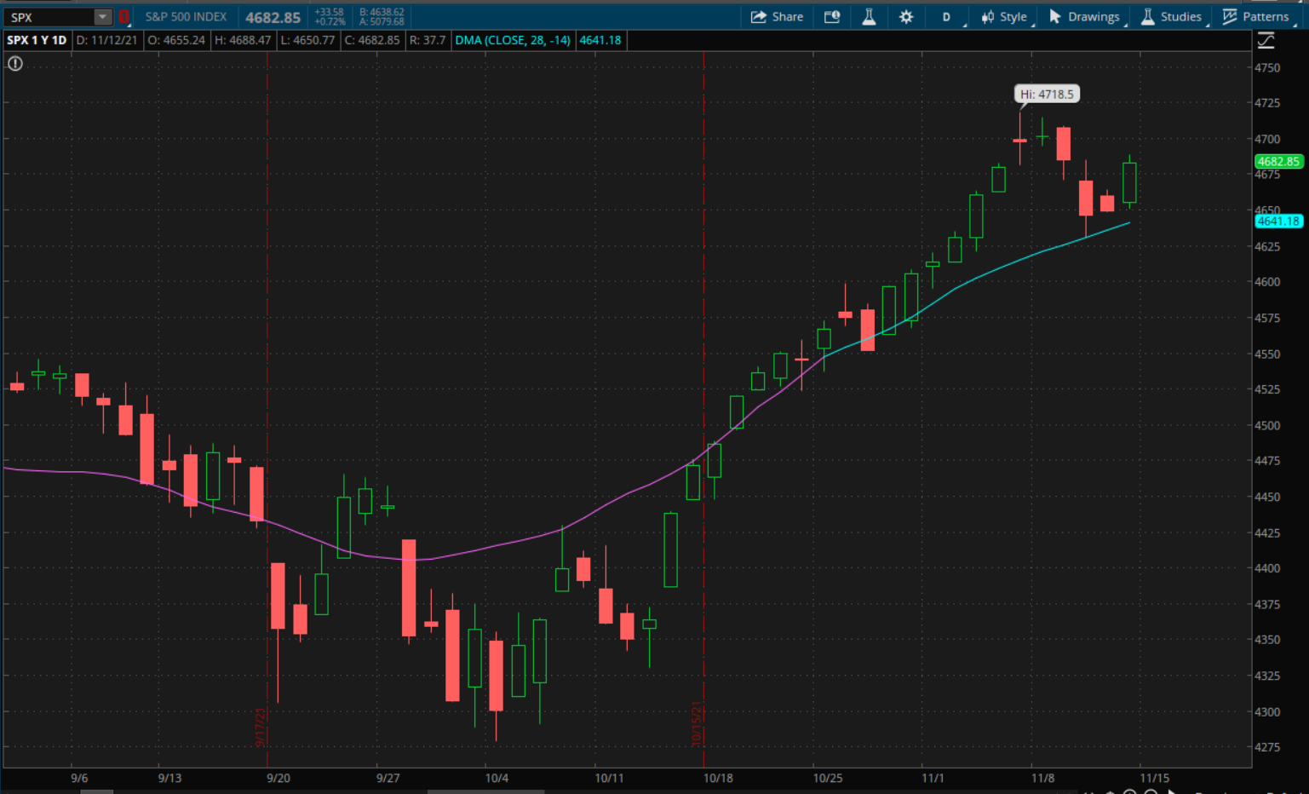
Task: Open the Patterns menu
Action: 1256,17
